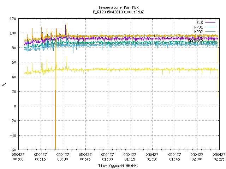Click the y-axis value '100'

(13, 33)
